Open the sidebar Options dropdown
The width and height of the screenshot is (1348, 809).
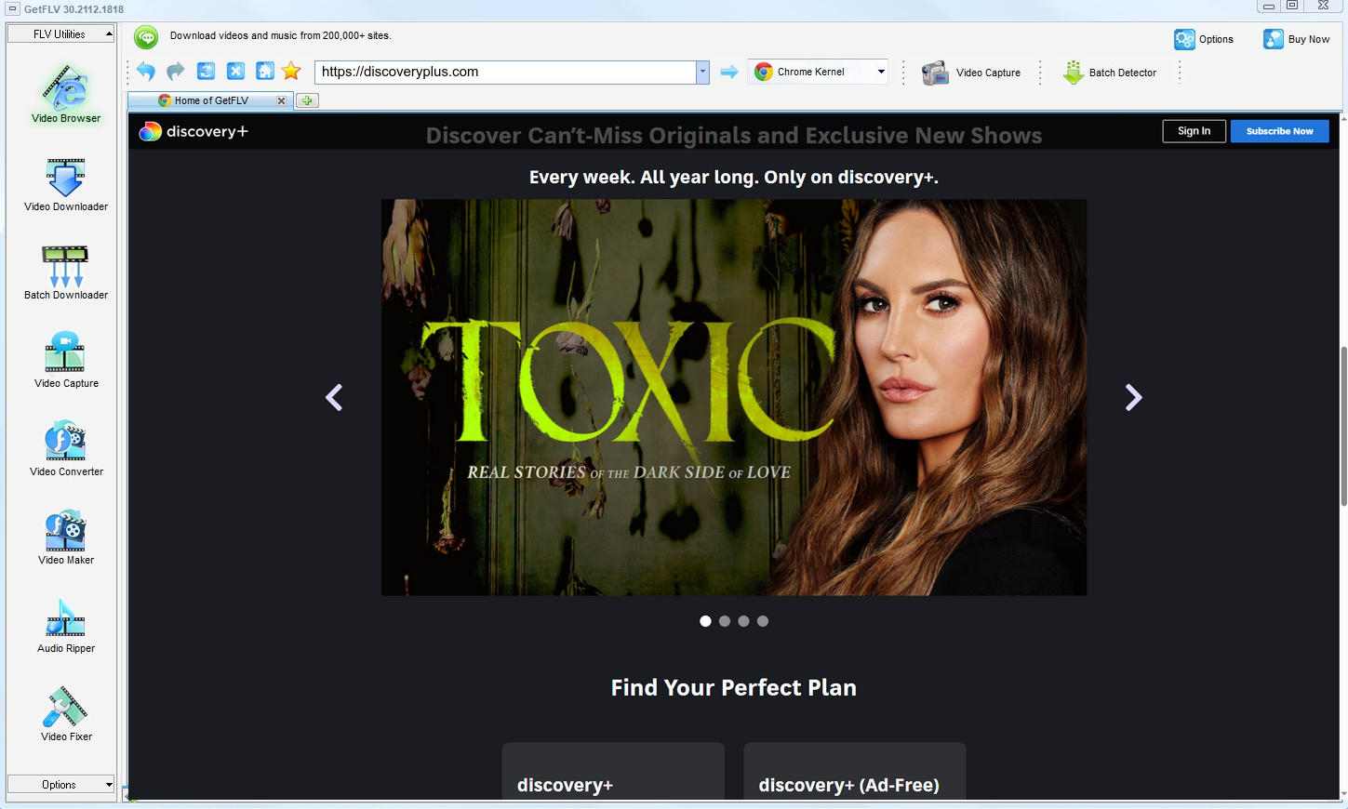(x=60, y=785)
